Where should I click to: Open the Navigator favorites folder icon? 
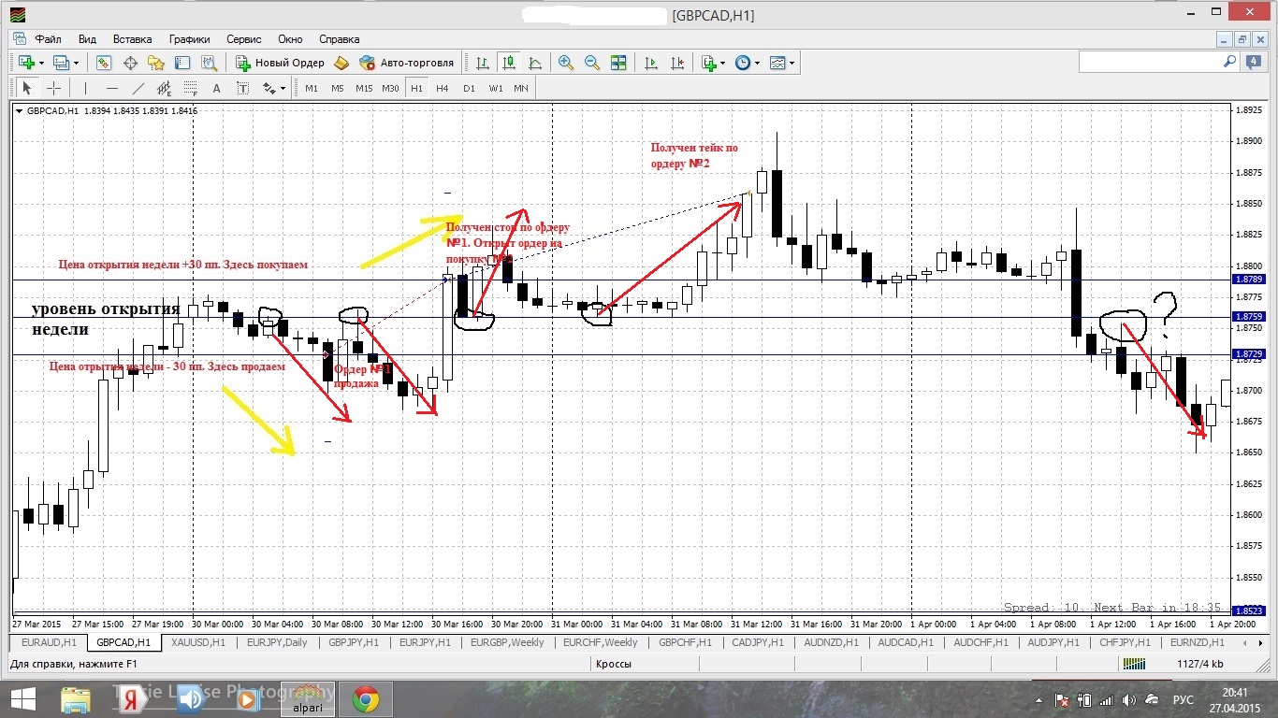click(x=156, y=63)
